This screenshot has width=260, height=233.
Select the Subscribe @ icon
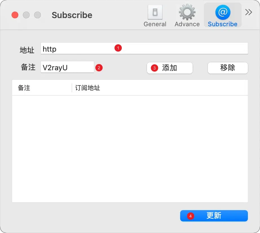(222, 13)
